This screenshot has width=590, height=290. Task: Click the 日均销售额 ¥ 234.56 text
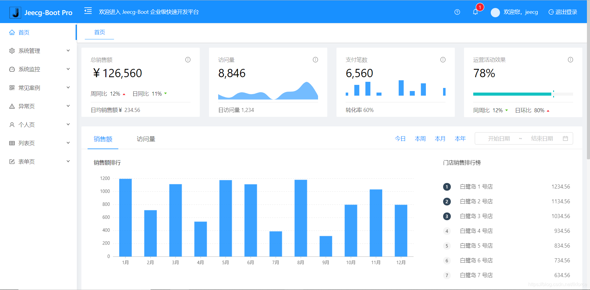(116, 110)
